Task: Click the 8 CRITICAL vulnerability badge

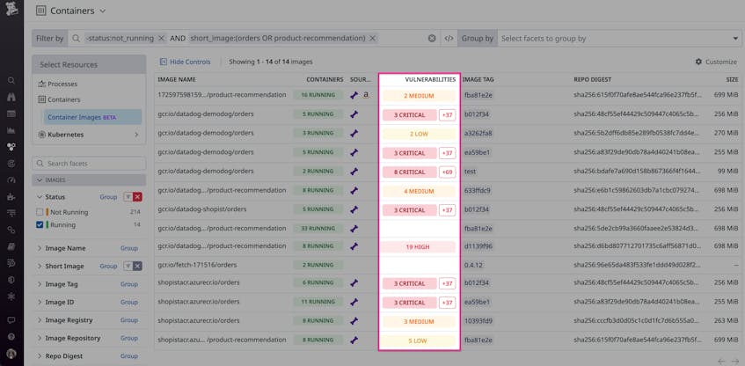Action: [410, 172]
